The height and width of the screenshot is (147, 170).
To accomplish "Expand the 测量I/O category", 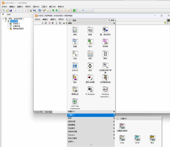I will click(91, 112).
